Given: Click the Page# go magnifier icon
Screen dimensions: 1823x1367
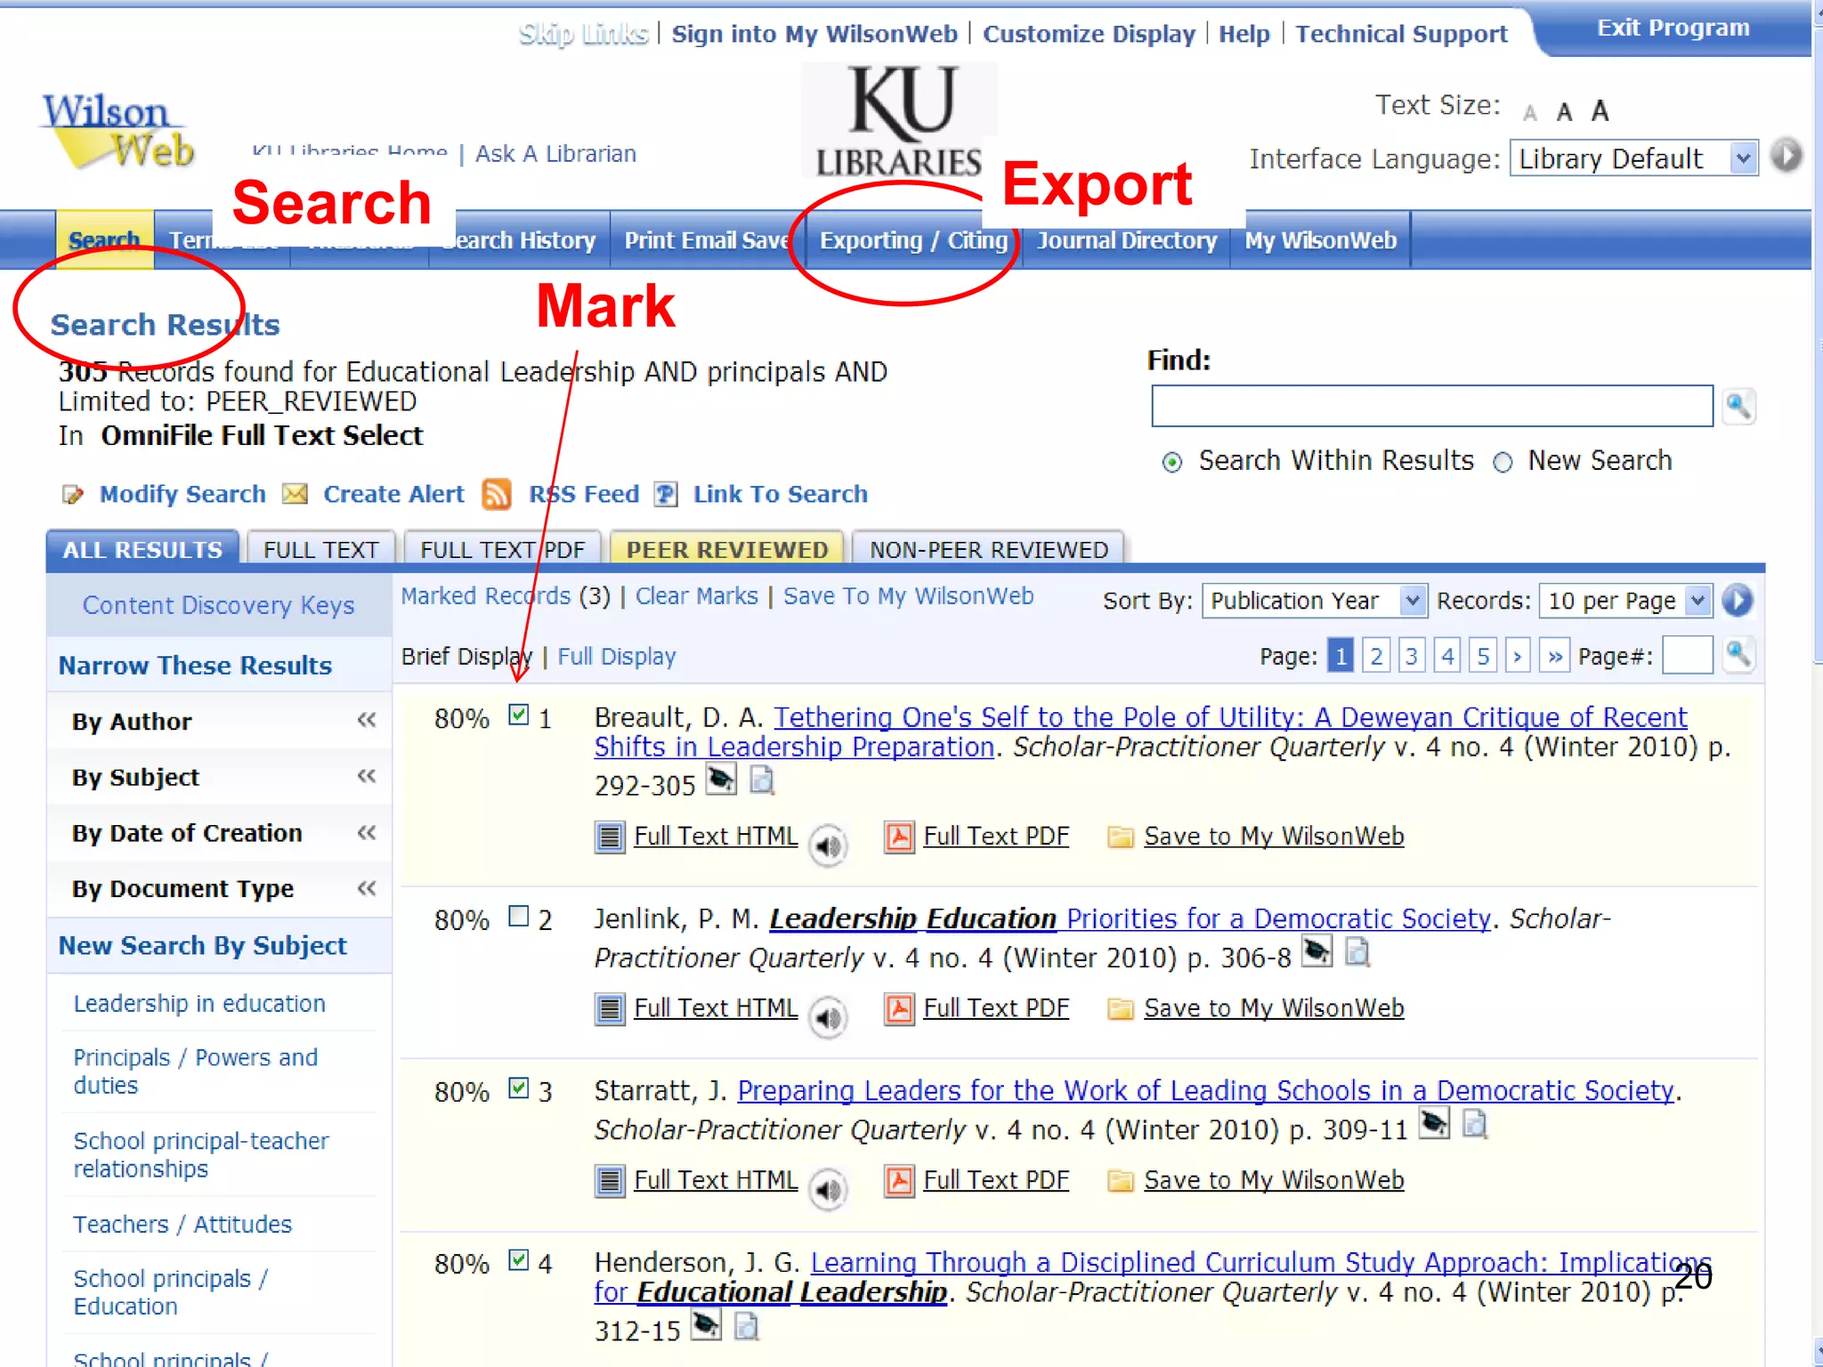Looking at the screenshot, I should tap(1738, 656).
